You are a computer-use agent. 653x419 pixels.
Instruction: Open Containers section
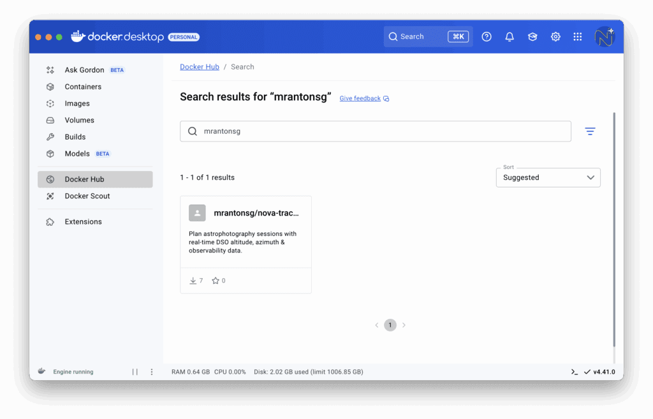95,87
